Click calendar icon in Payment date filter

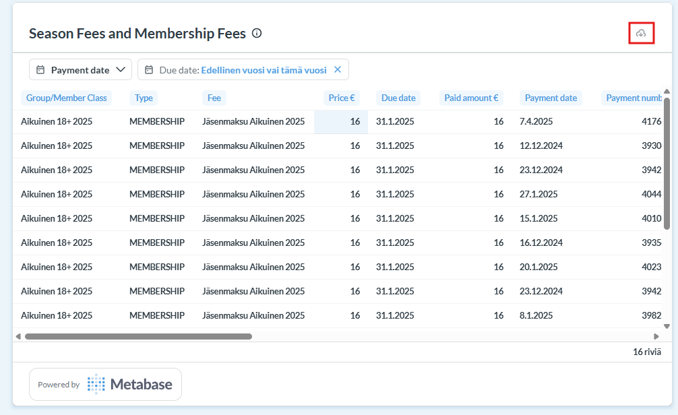coord(40,70)
